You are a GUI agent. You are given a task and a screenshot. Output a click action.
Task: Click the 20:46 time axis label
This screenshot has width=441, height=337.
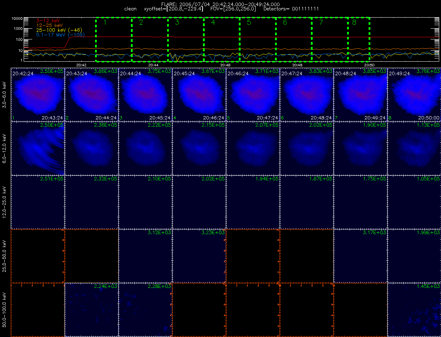click(x=225, y=65)
